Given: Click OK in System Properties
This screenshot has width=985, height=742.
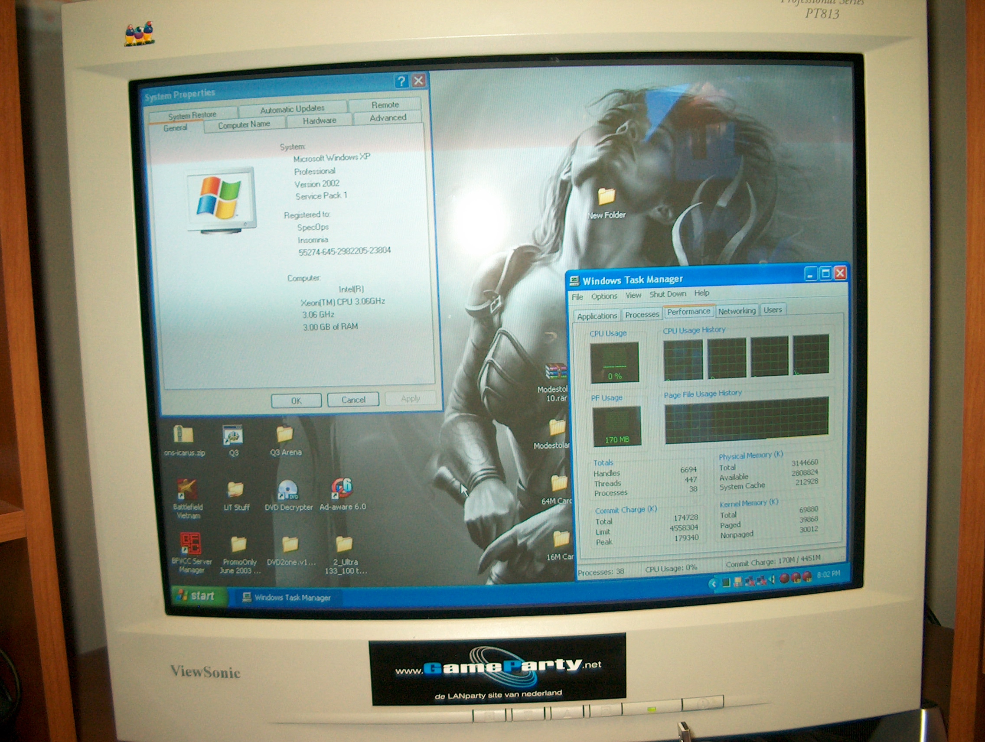Looking at the screenshot, I should 296,400.
